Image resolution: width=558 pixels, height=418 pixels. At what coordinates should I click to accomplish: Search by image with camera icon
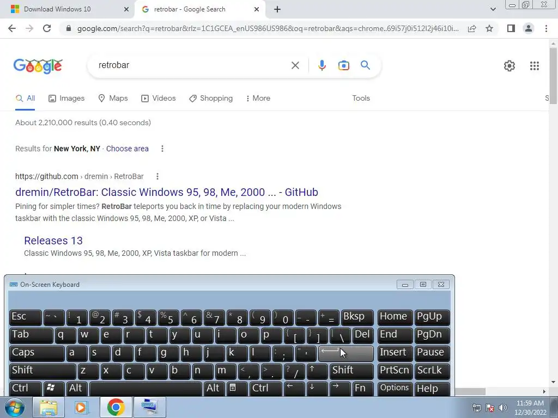(x=343, y=65)
